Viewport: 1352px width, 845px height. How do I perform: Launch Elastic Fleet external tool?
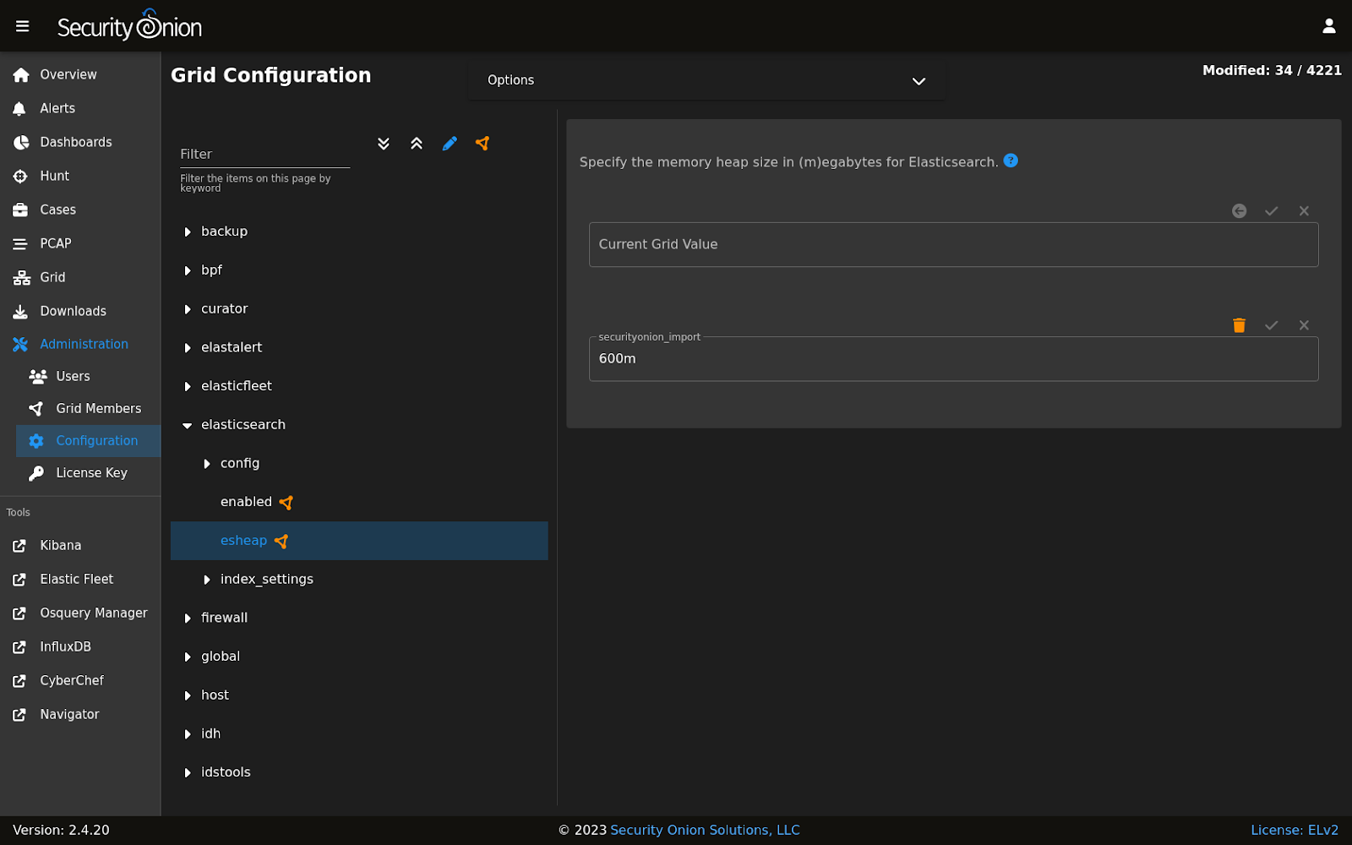(80, 579)
